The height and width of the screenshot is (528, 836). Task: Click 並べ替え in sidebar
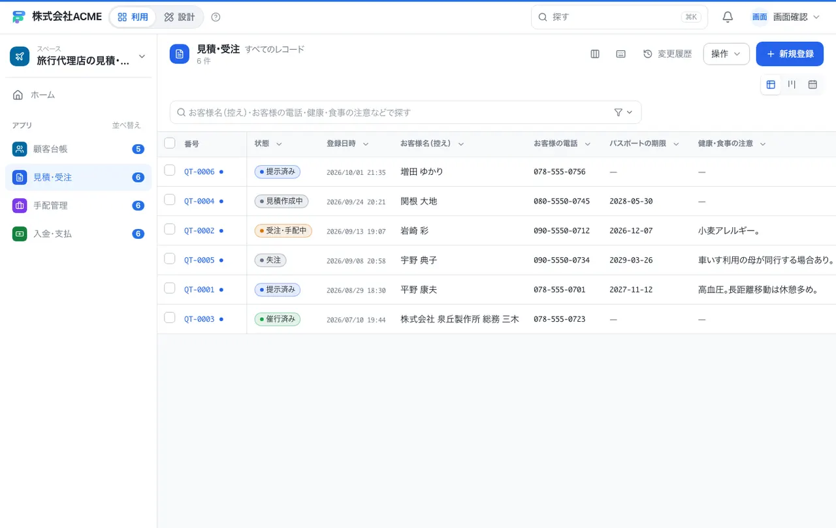tap(127, 125)
